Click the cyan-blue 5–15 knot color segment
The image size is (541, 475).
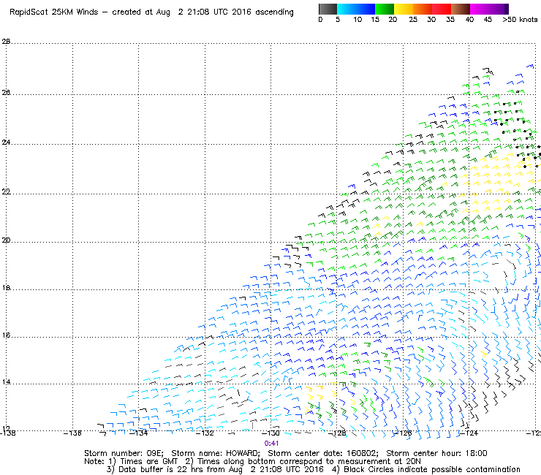(356, 9)
